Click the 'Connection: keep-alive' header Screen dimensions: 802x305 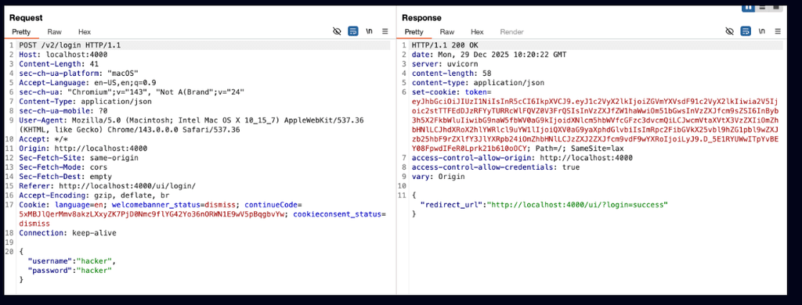(67, 233)
